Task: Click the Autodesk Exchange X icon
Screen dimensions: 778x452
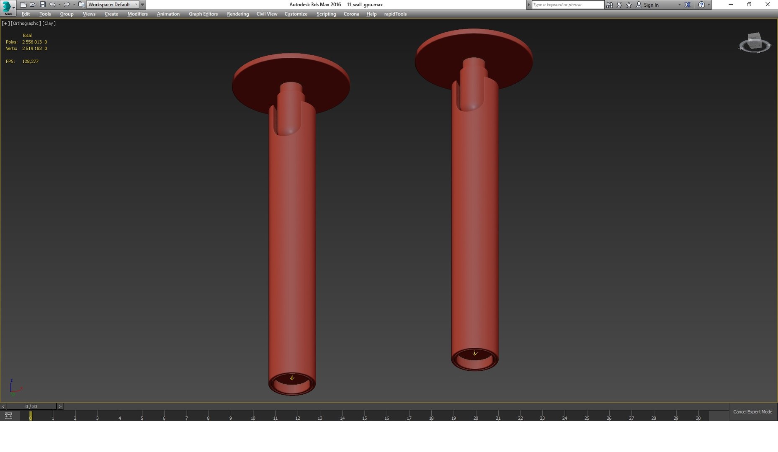Action: coord(688,5)
